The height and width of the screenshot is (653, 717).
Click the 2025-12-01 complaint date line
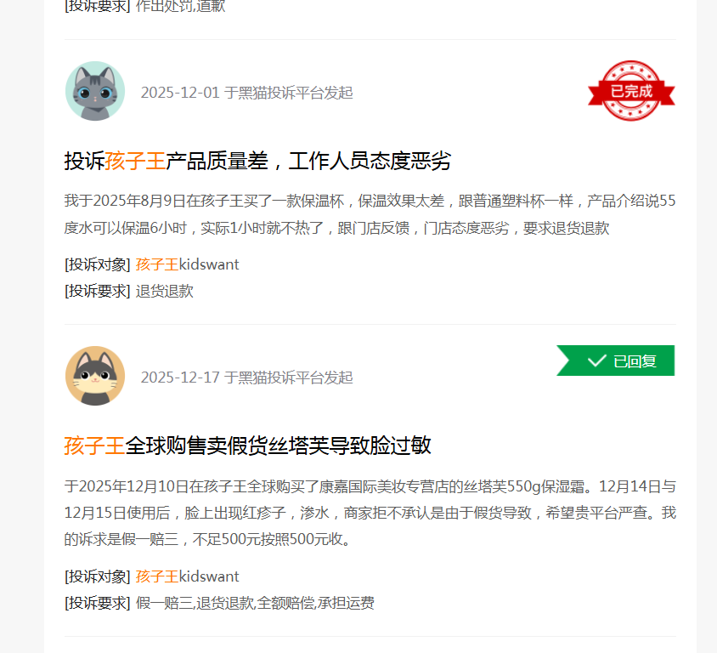tap(246, 93)
